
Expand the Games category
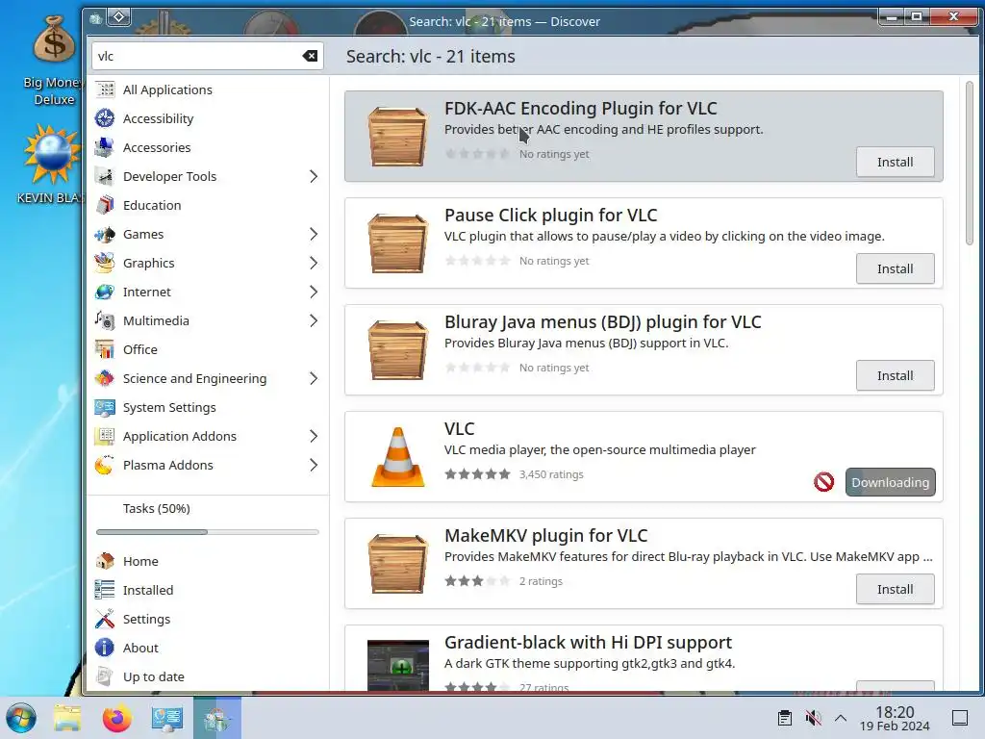[314, 235]
